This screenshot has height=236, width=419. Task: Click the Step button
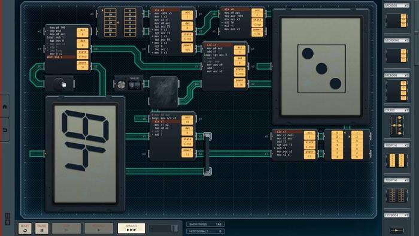(66, 228)
